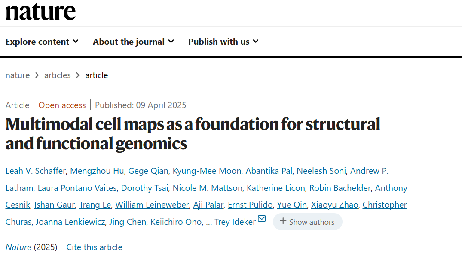
Task: Click author Nicole M. Mattson
Action: pyautogui.click(x=208, y=188)
